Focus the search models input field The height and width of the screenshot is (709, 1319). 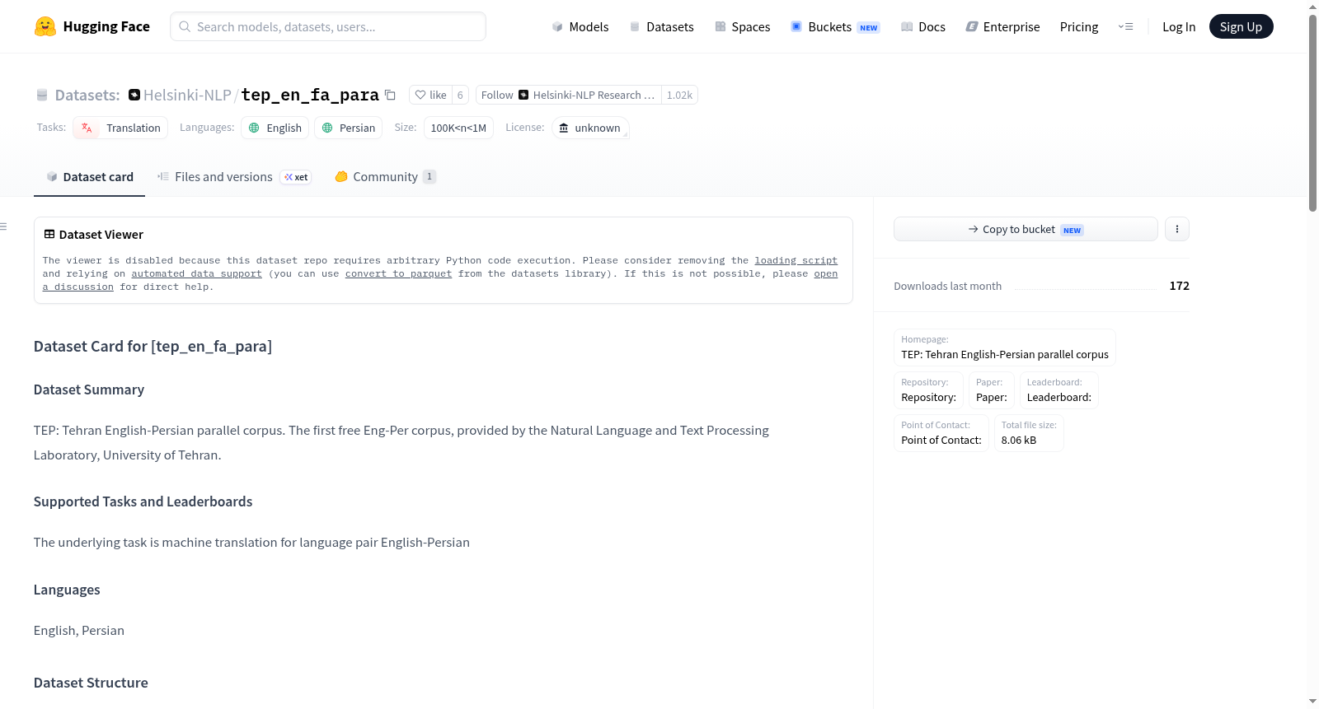(328, 26)
